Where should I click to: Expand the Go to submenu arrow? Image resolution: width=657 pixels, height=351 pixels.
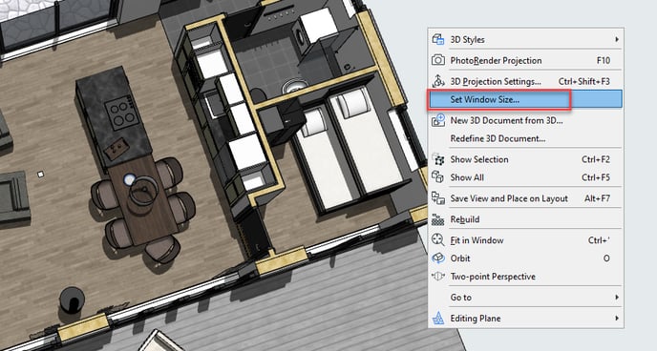click(x=617, y=297)
